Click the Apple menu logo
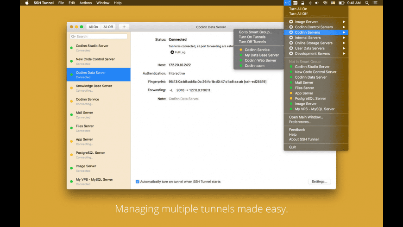403x227 pixels. pyautogui.click(x=27, y=3)
